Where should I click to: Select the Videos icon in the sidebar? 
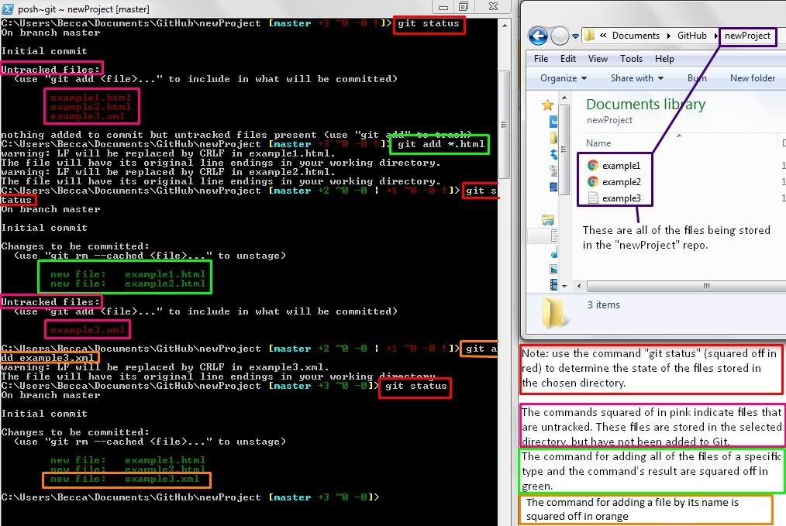[x=553, y=285]
